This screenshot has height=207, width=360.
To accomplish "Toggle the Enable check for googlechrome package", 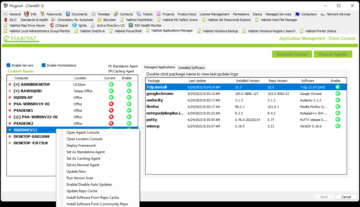I will click(x=338, y=94).
